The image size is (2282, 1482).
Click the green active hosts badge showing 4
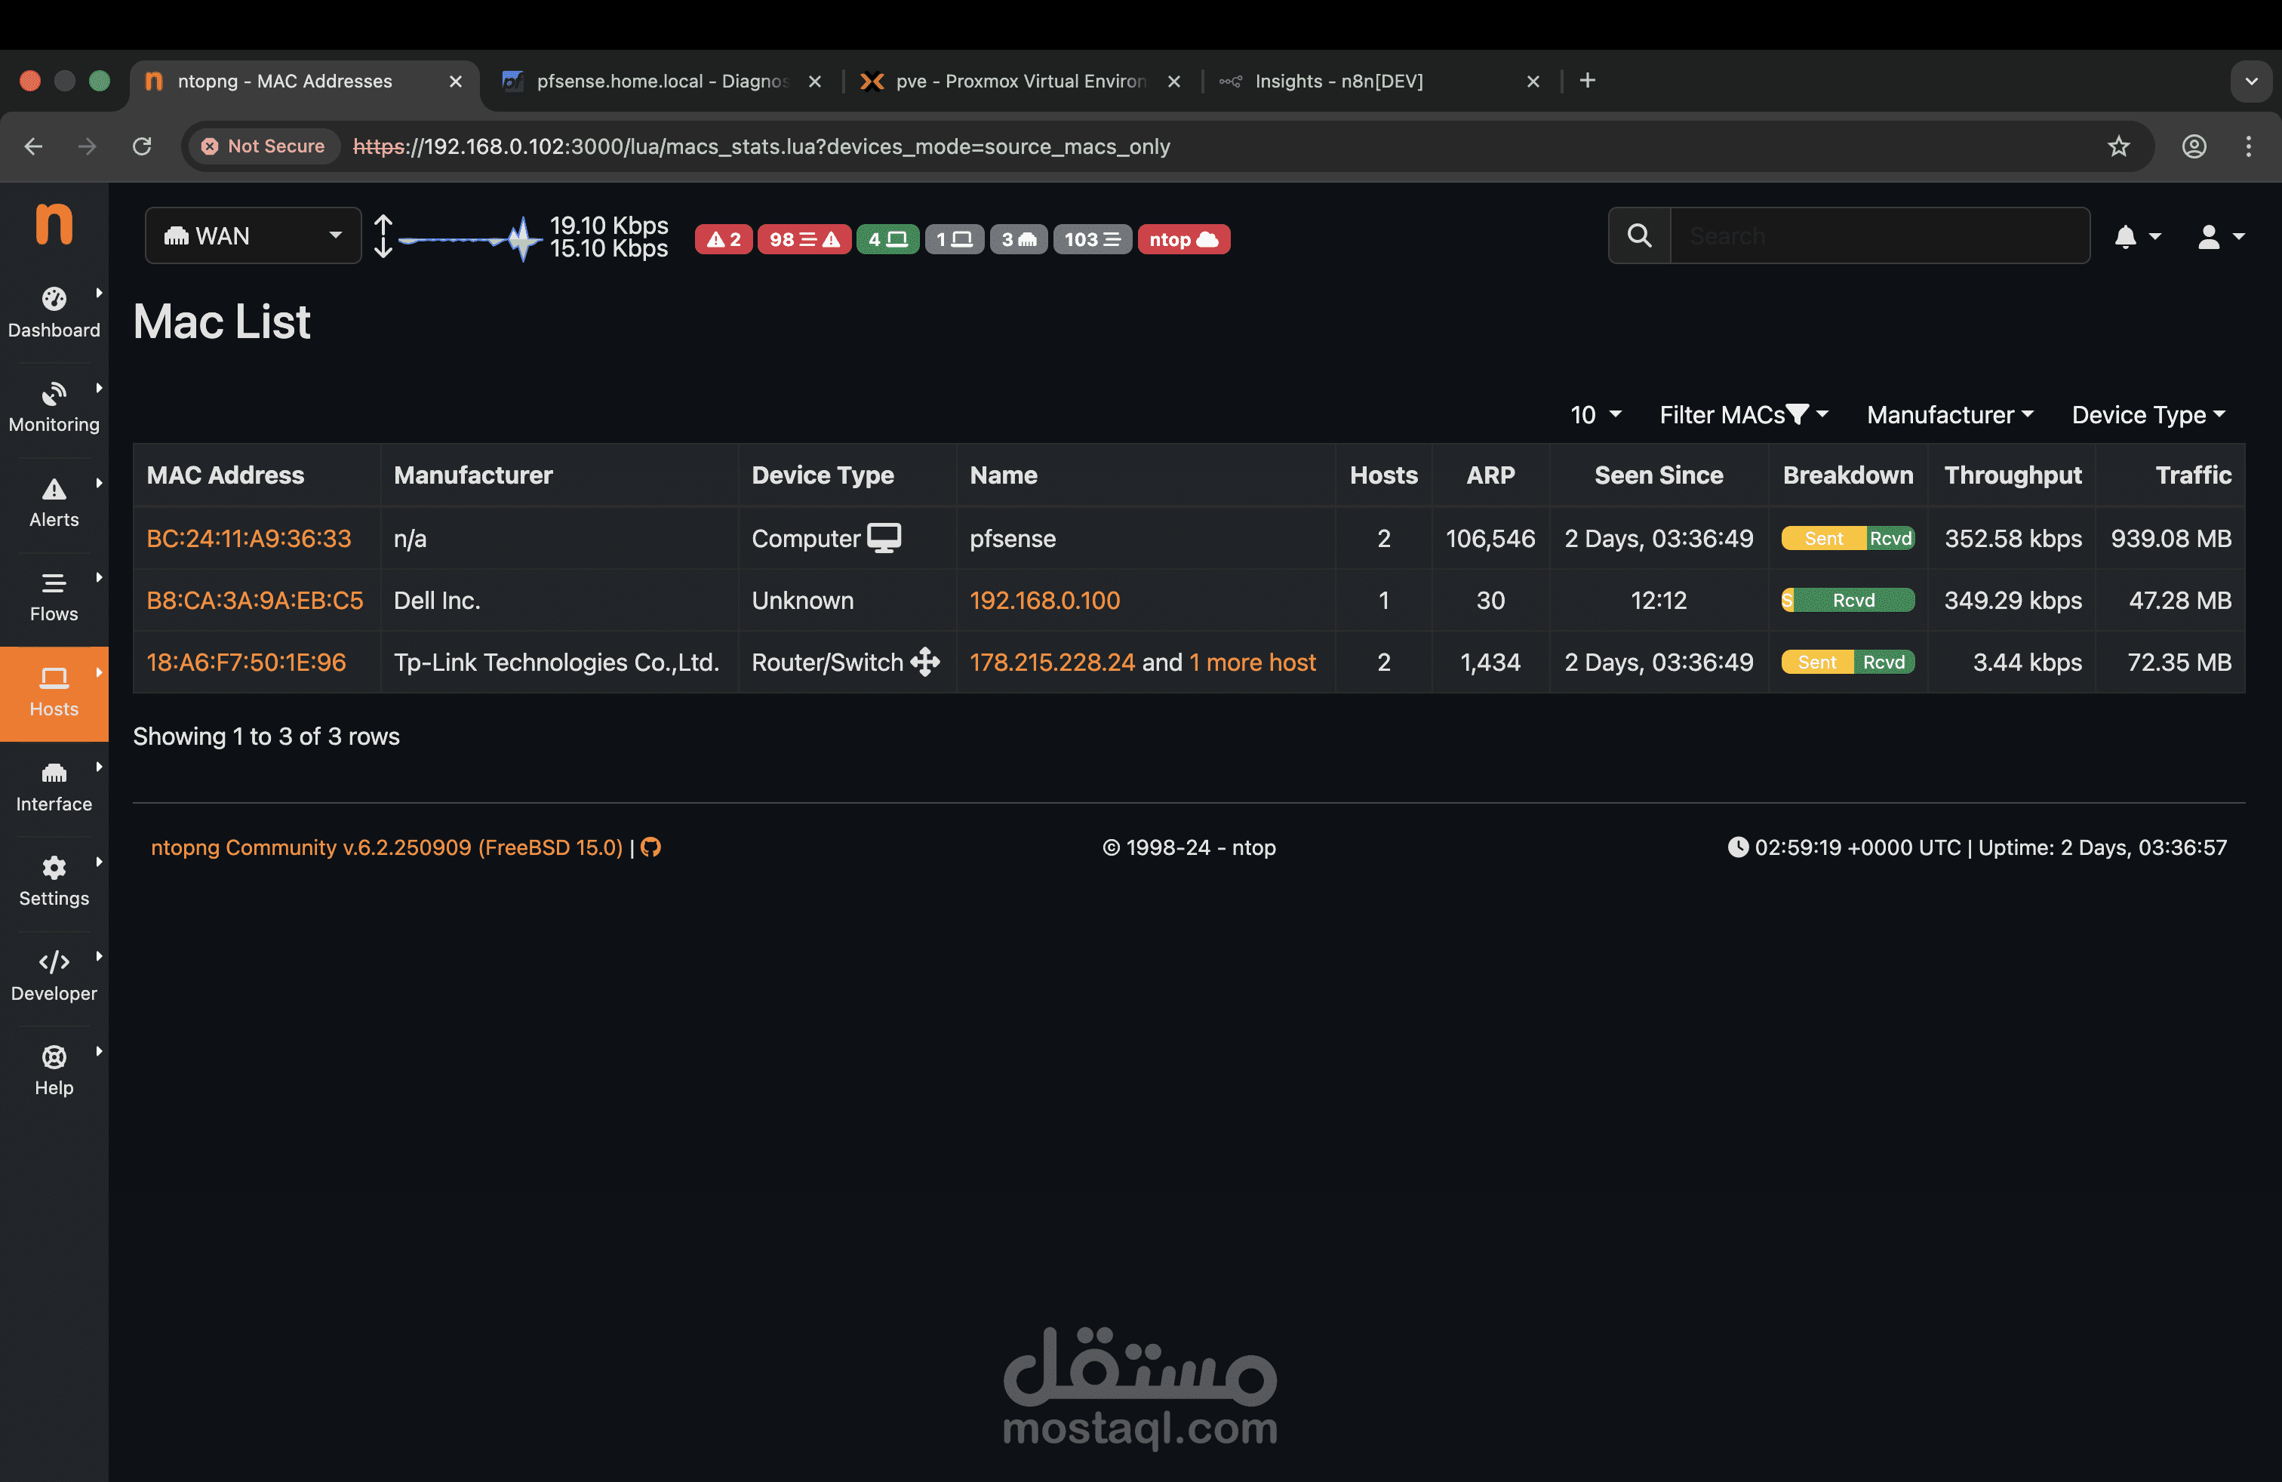tap(887, 240)
